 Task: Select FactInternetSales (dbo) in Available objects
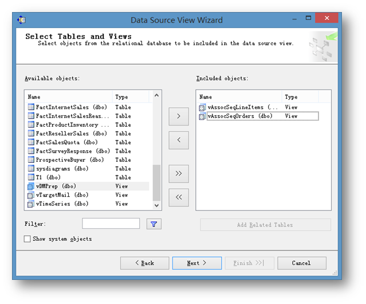click(x=88, y=107)
